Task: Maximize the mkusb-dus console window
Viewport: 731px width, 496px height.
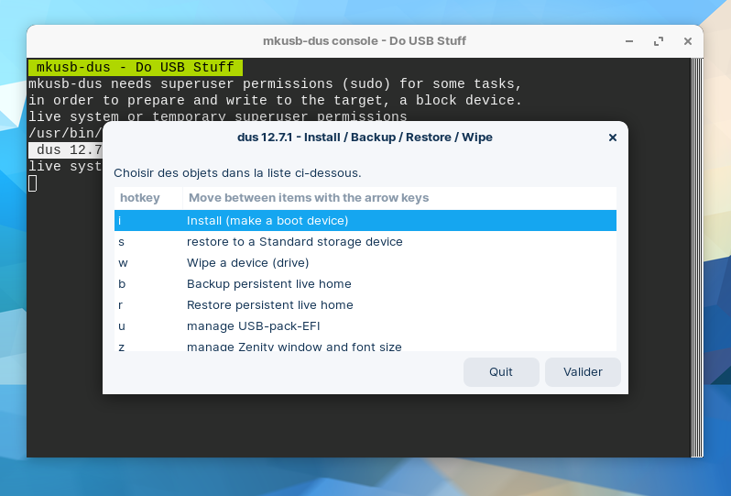Action: (x=658, y=41)
